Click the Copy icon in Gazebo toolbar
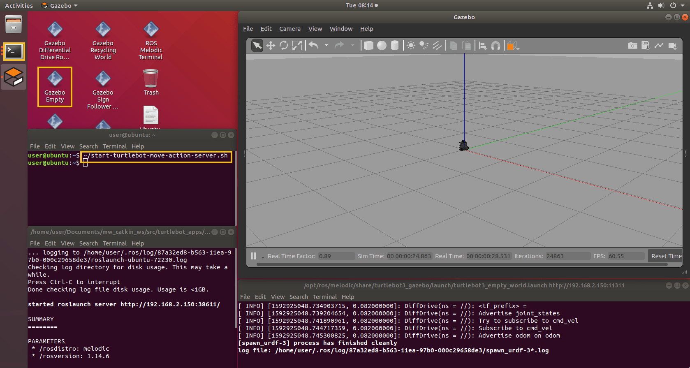 coord(453,45)
